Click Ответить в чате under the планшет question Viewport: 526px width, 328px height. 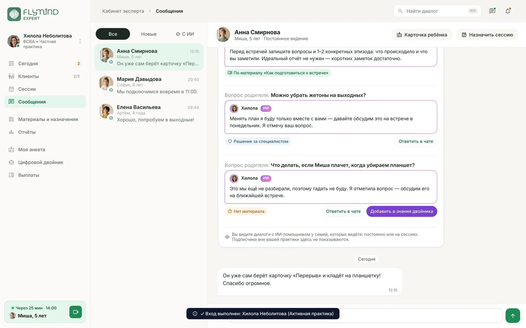[x=343, y=211]
